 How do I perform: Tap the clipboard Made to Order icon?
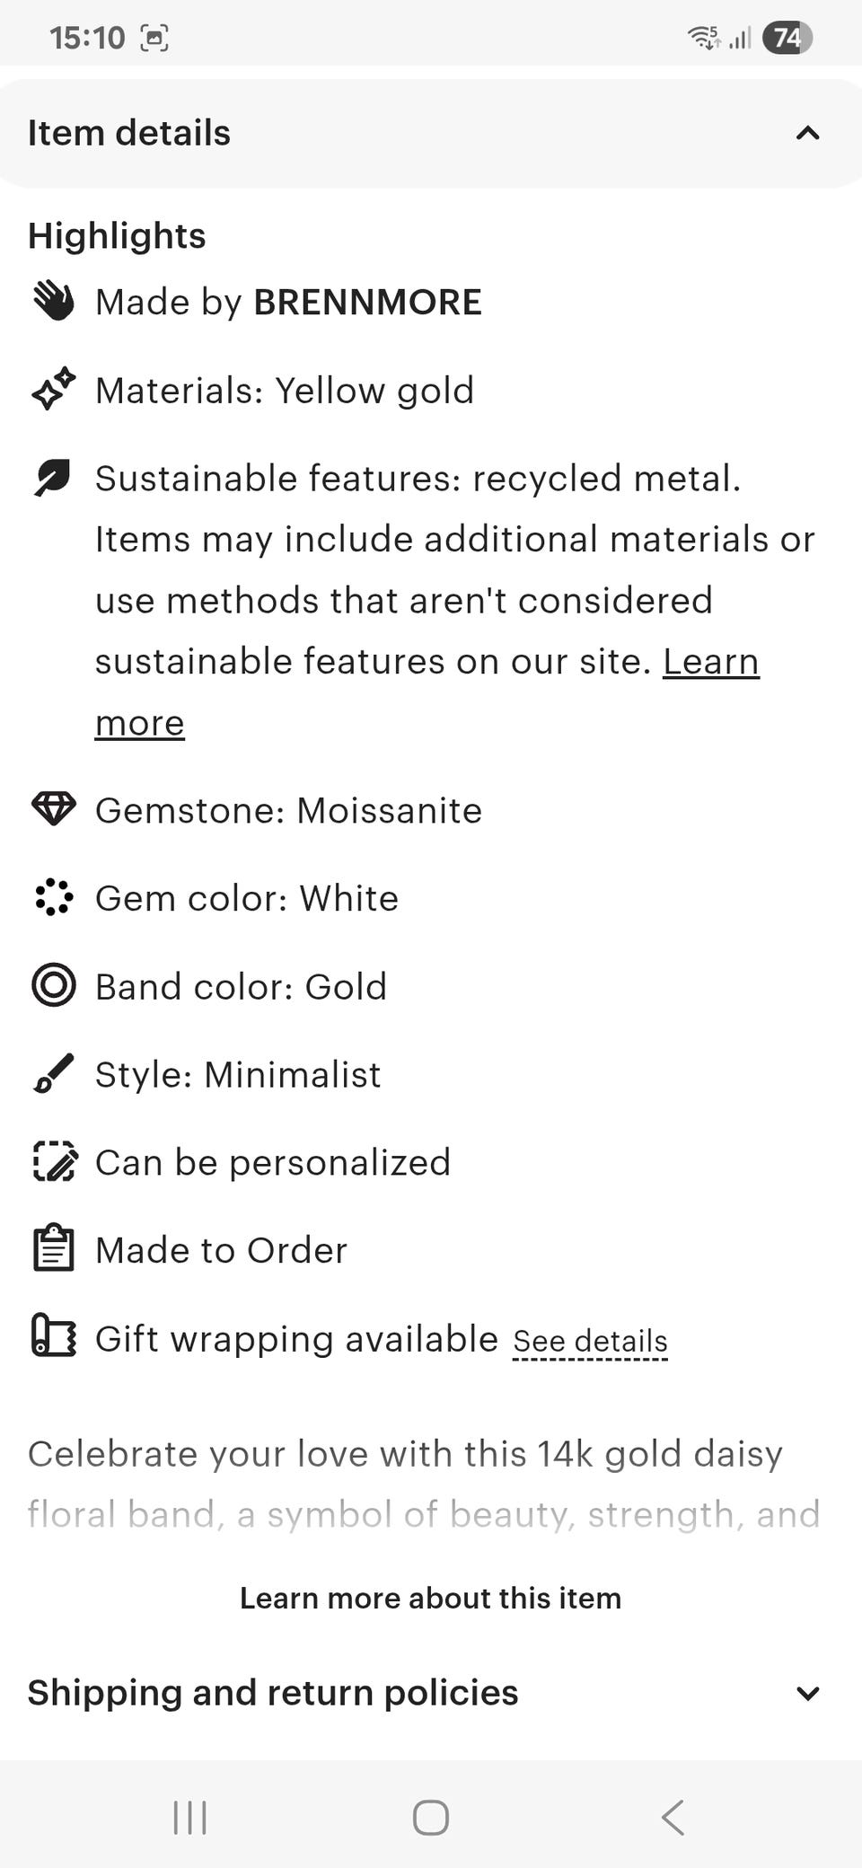[x=54, y=1249]
